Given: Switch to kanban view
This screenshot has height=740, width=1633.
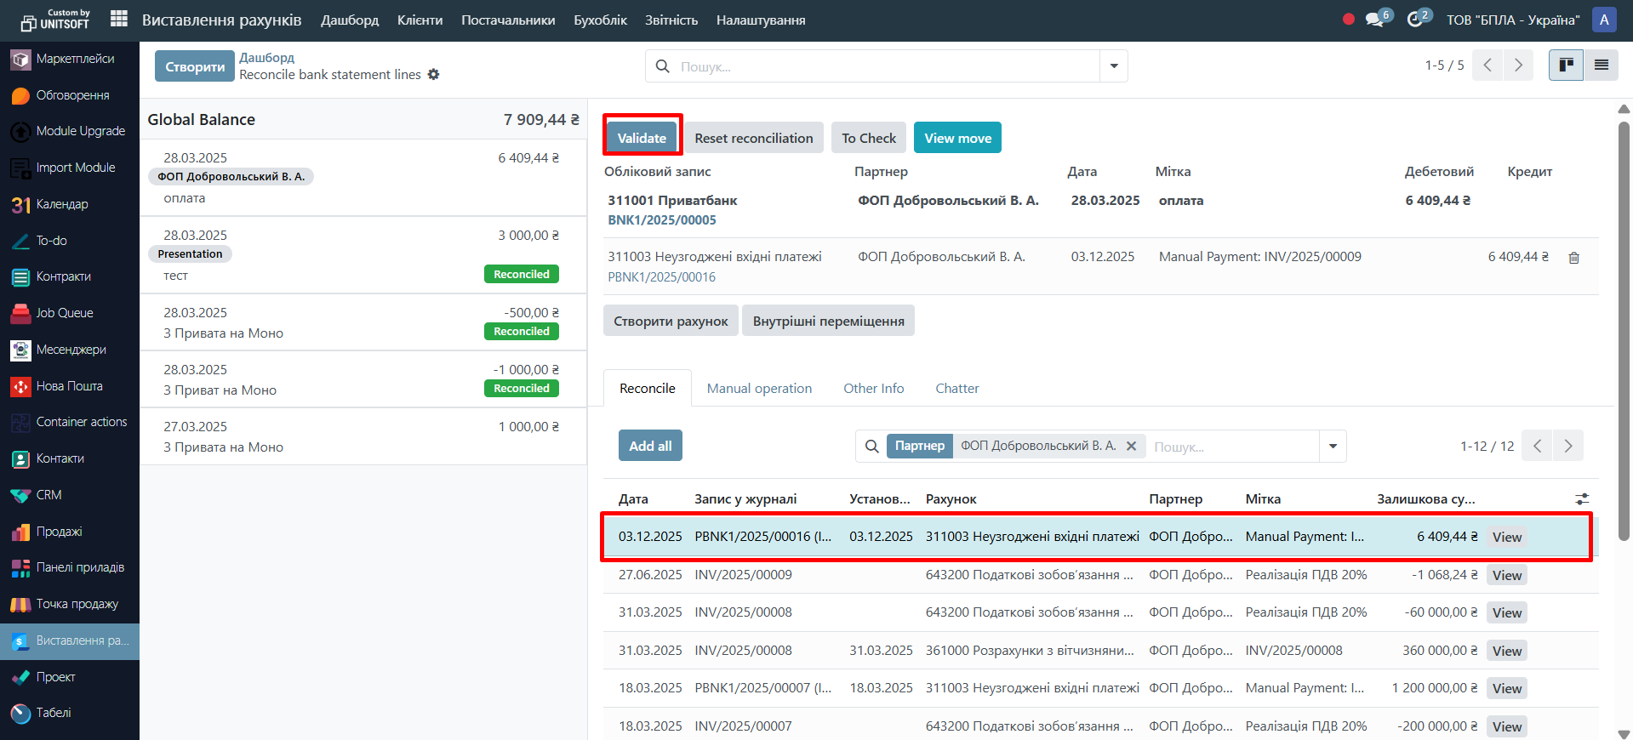Looking at the screenshot, I should click(x=1566, y=65).
